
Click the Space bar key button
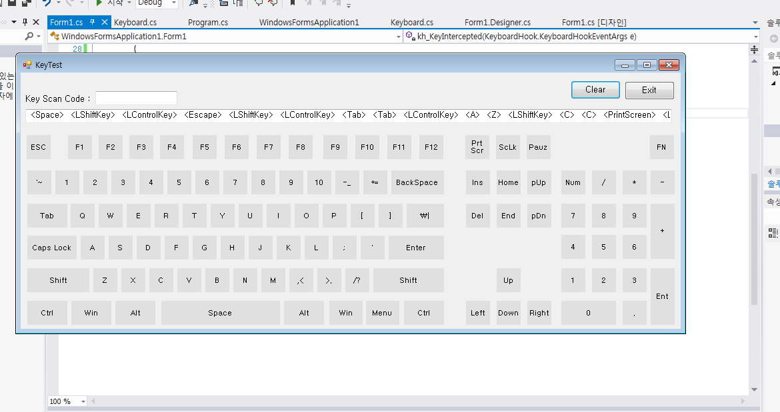point(221,313)
